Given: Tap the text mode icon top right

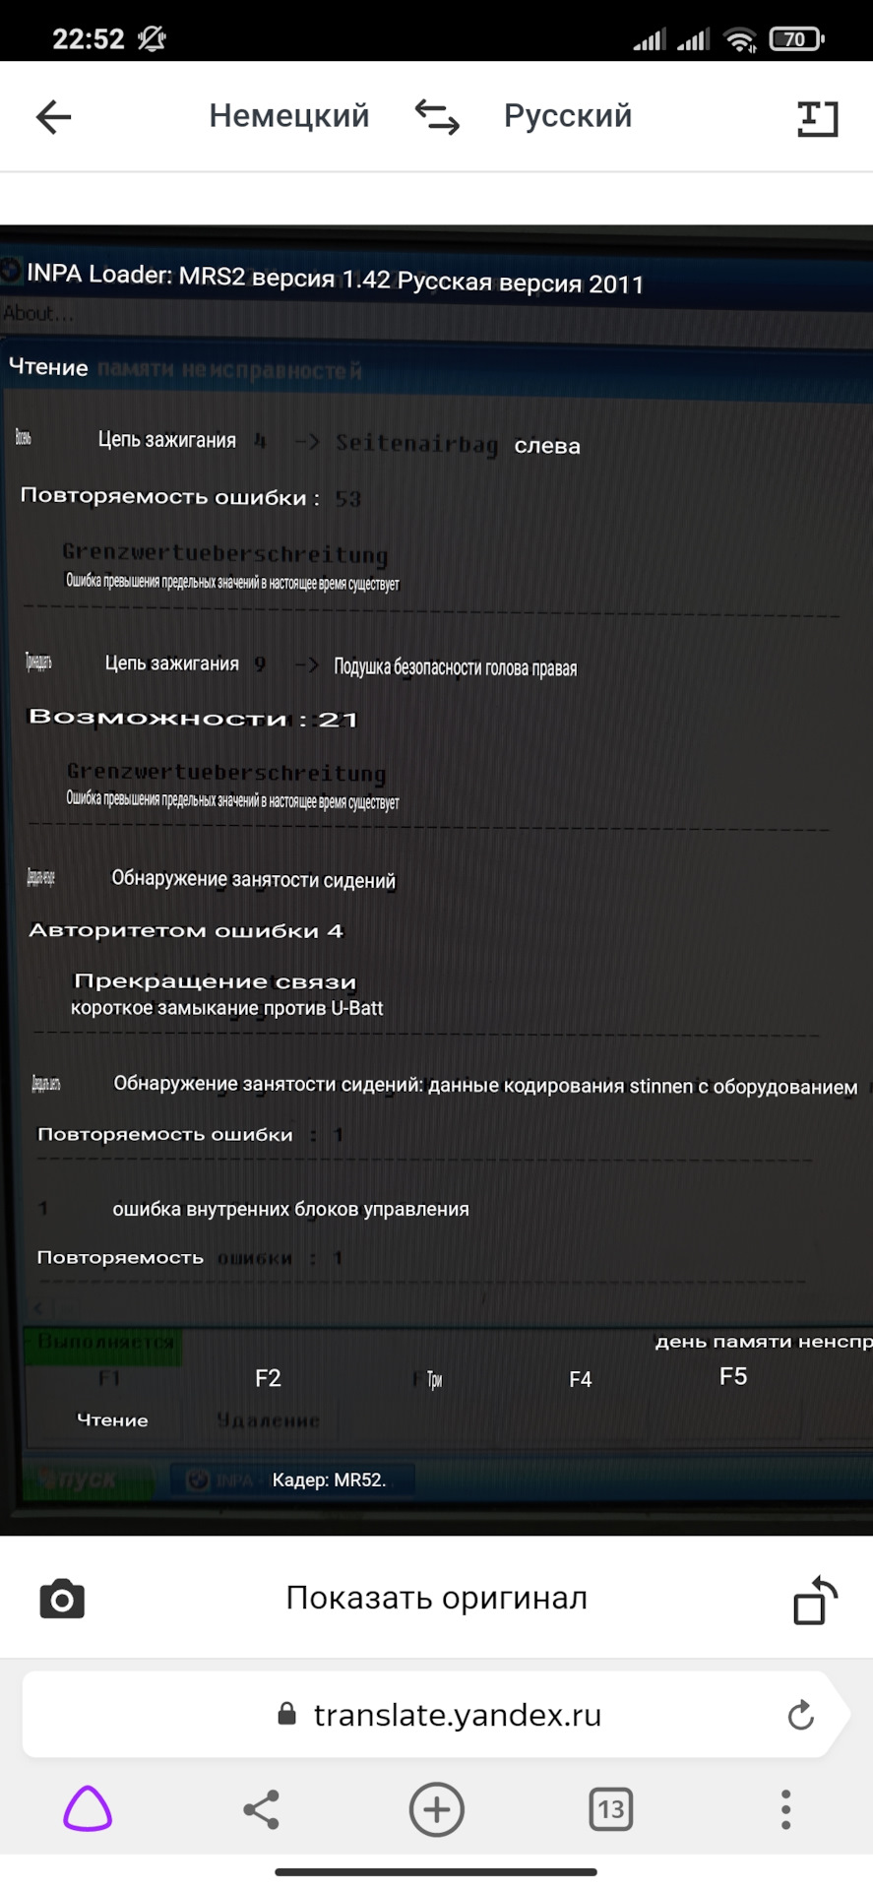Looking at the screenshot, I should 817,118.
